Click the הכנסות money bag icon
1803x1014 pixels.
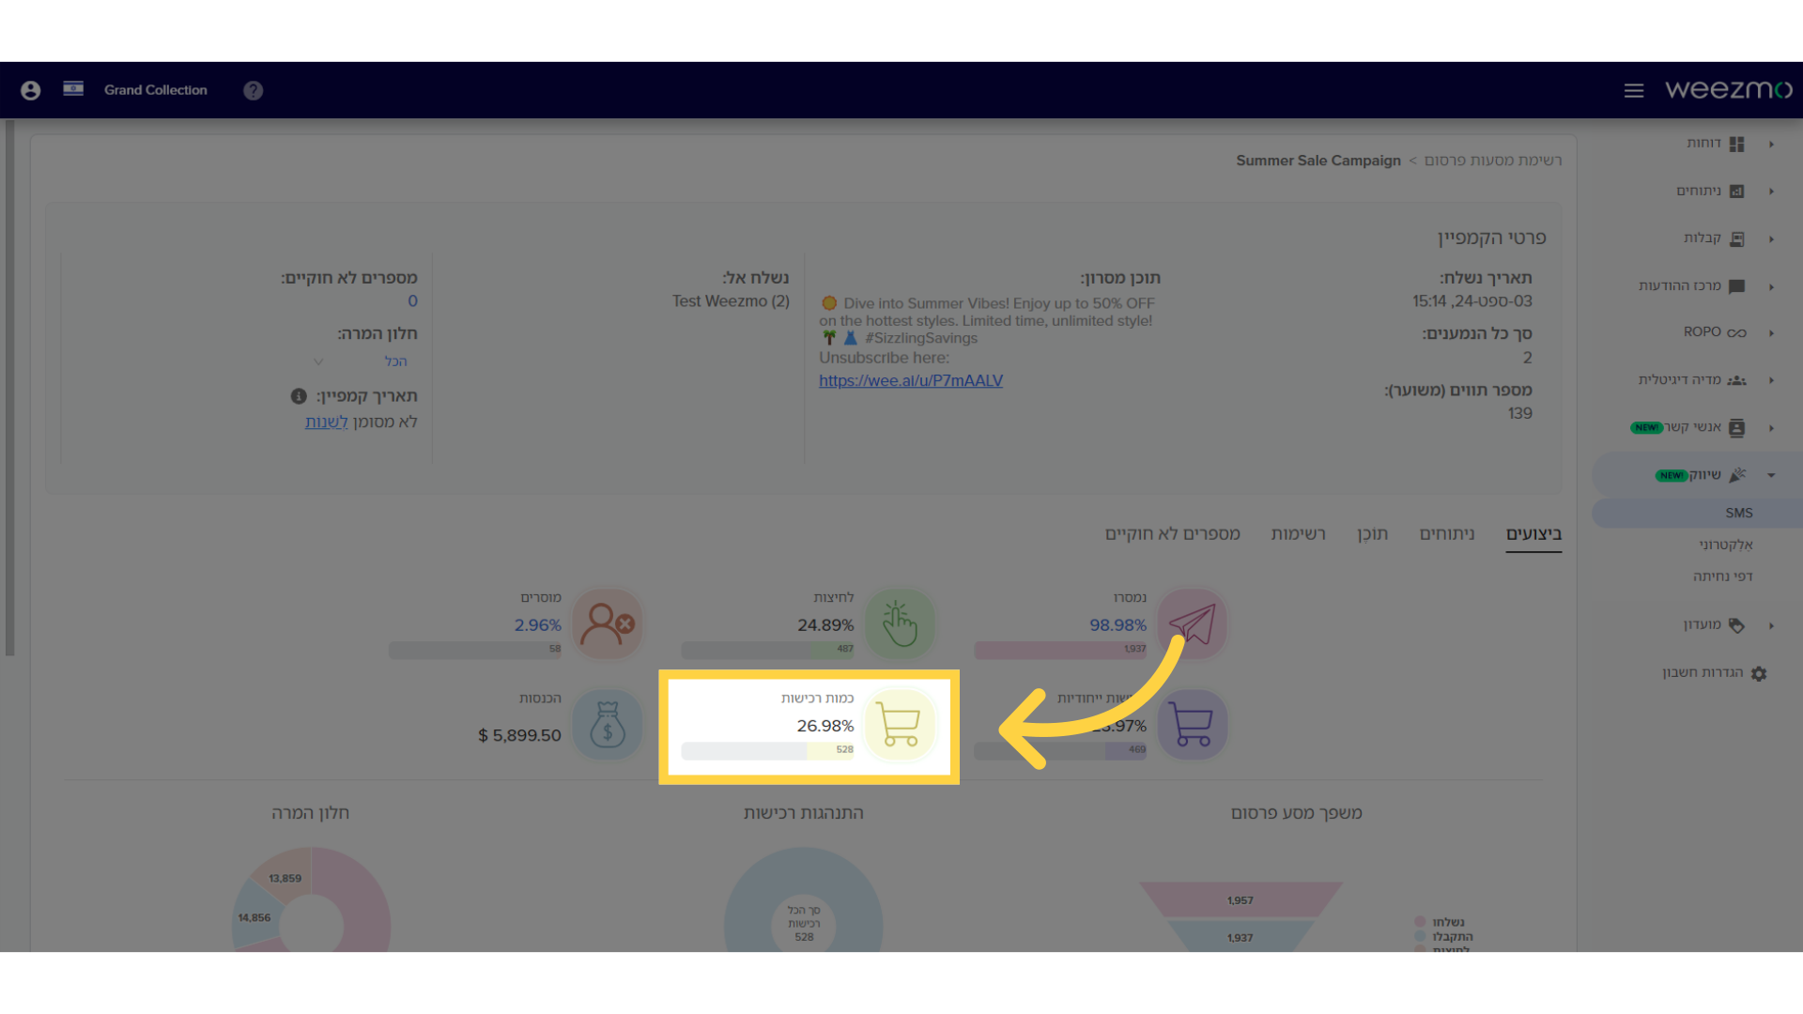[608, 725]
